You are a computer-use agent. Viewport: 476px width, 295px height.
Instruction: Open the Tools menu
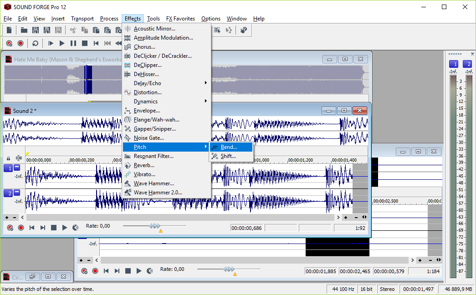pyautogui.click(x=154, y=19)
